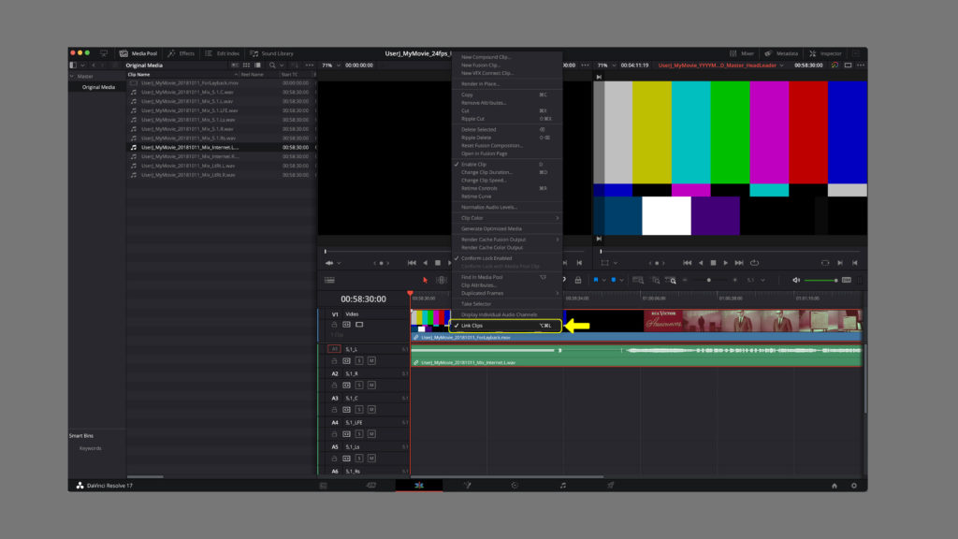
Task: Open the Media page icon in bottom bar
Action: point(323,486)
